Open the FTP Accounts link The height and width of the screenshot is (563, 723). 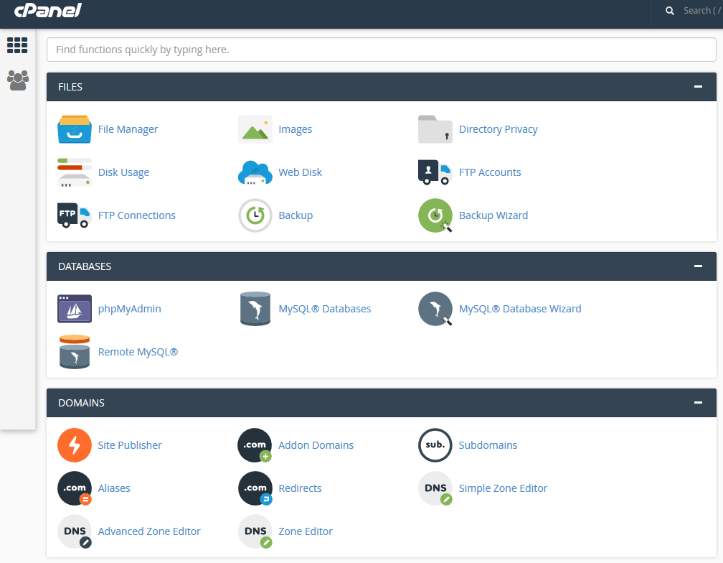(x=490, y=172)
